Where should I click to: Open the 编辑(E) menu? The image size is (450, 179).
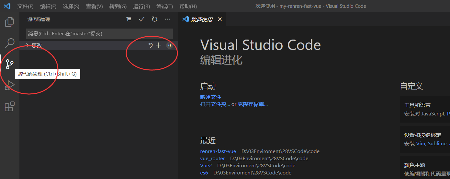(48, 6)
